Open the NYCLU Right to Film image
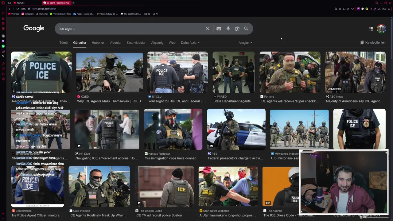 coord(177,72)
